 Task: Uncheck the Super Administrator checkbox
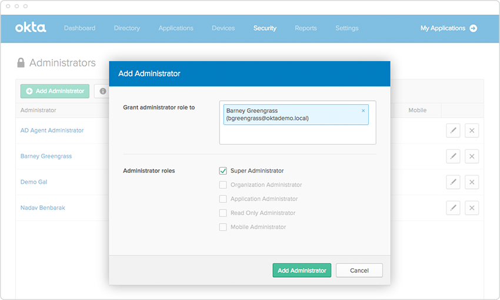(223, 171)
